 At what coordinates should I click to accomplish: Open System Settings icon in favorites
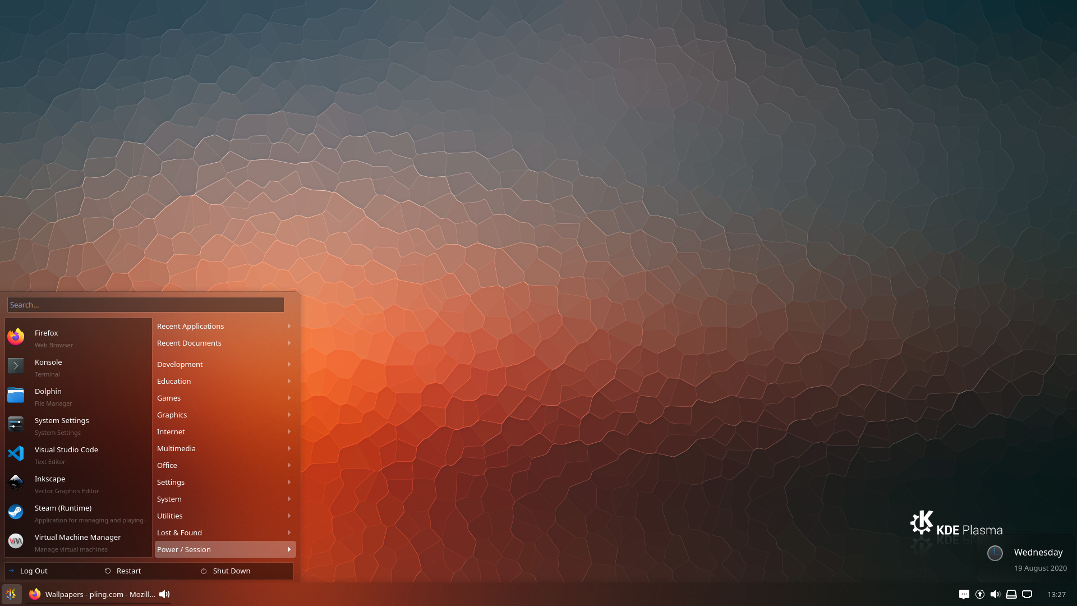[16, 424]
